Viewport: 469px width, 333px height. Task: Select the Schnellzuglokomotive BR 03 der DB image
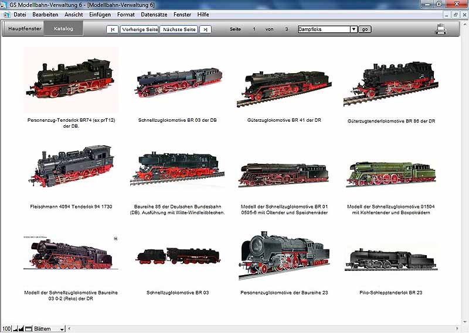tap(178, 83)
